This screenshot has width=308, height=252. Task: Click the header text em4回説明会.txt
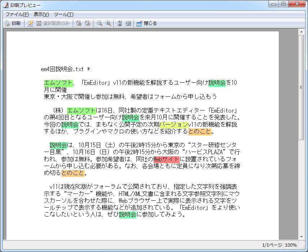click(x=62, y=69)
